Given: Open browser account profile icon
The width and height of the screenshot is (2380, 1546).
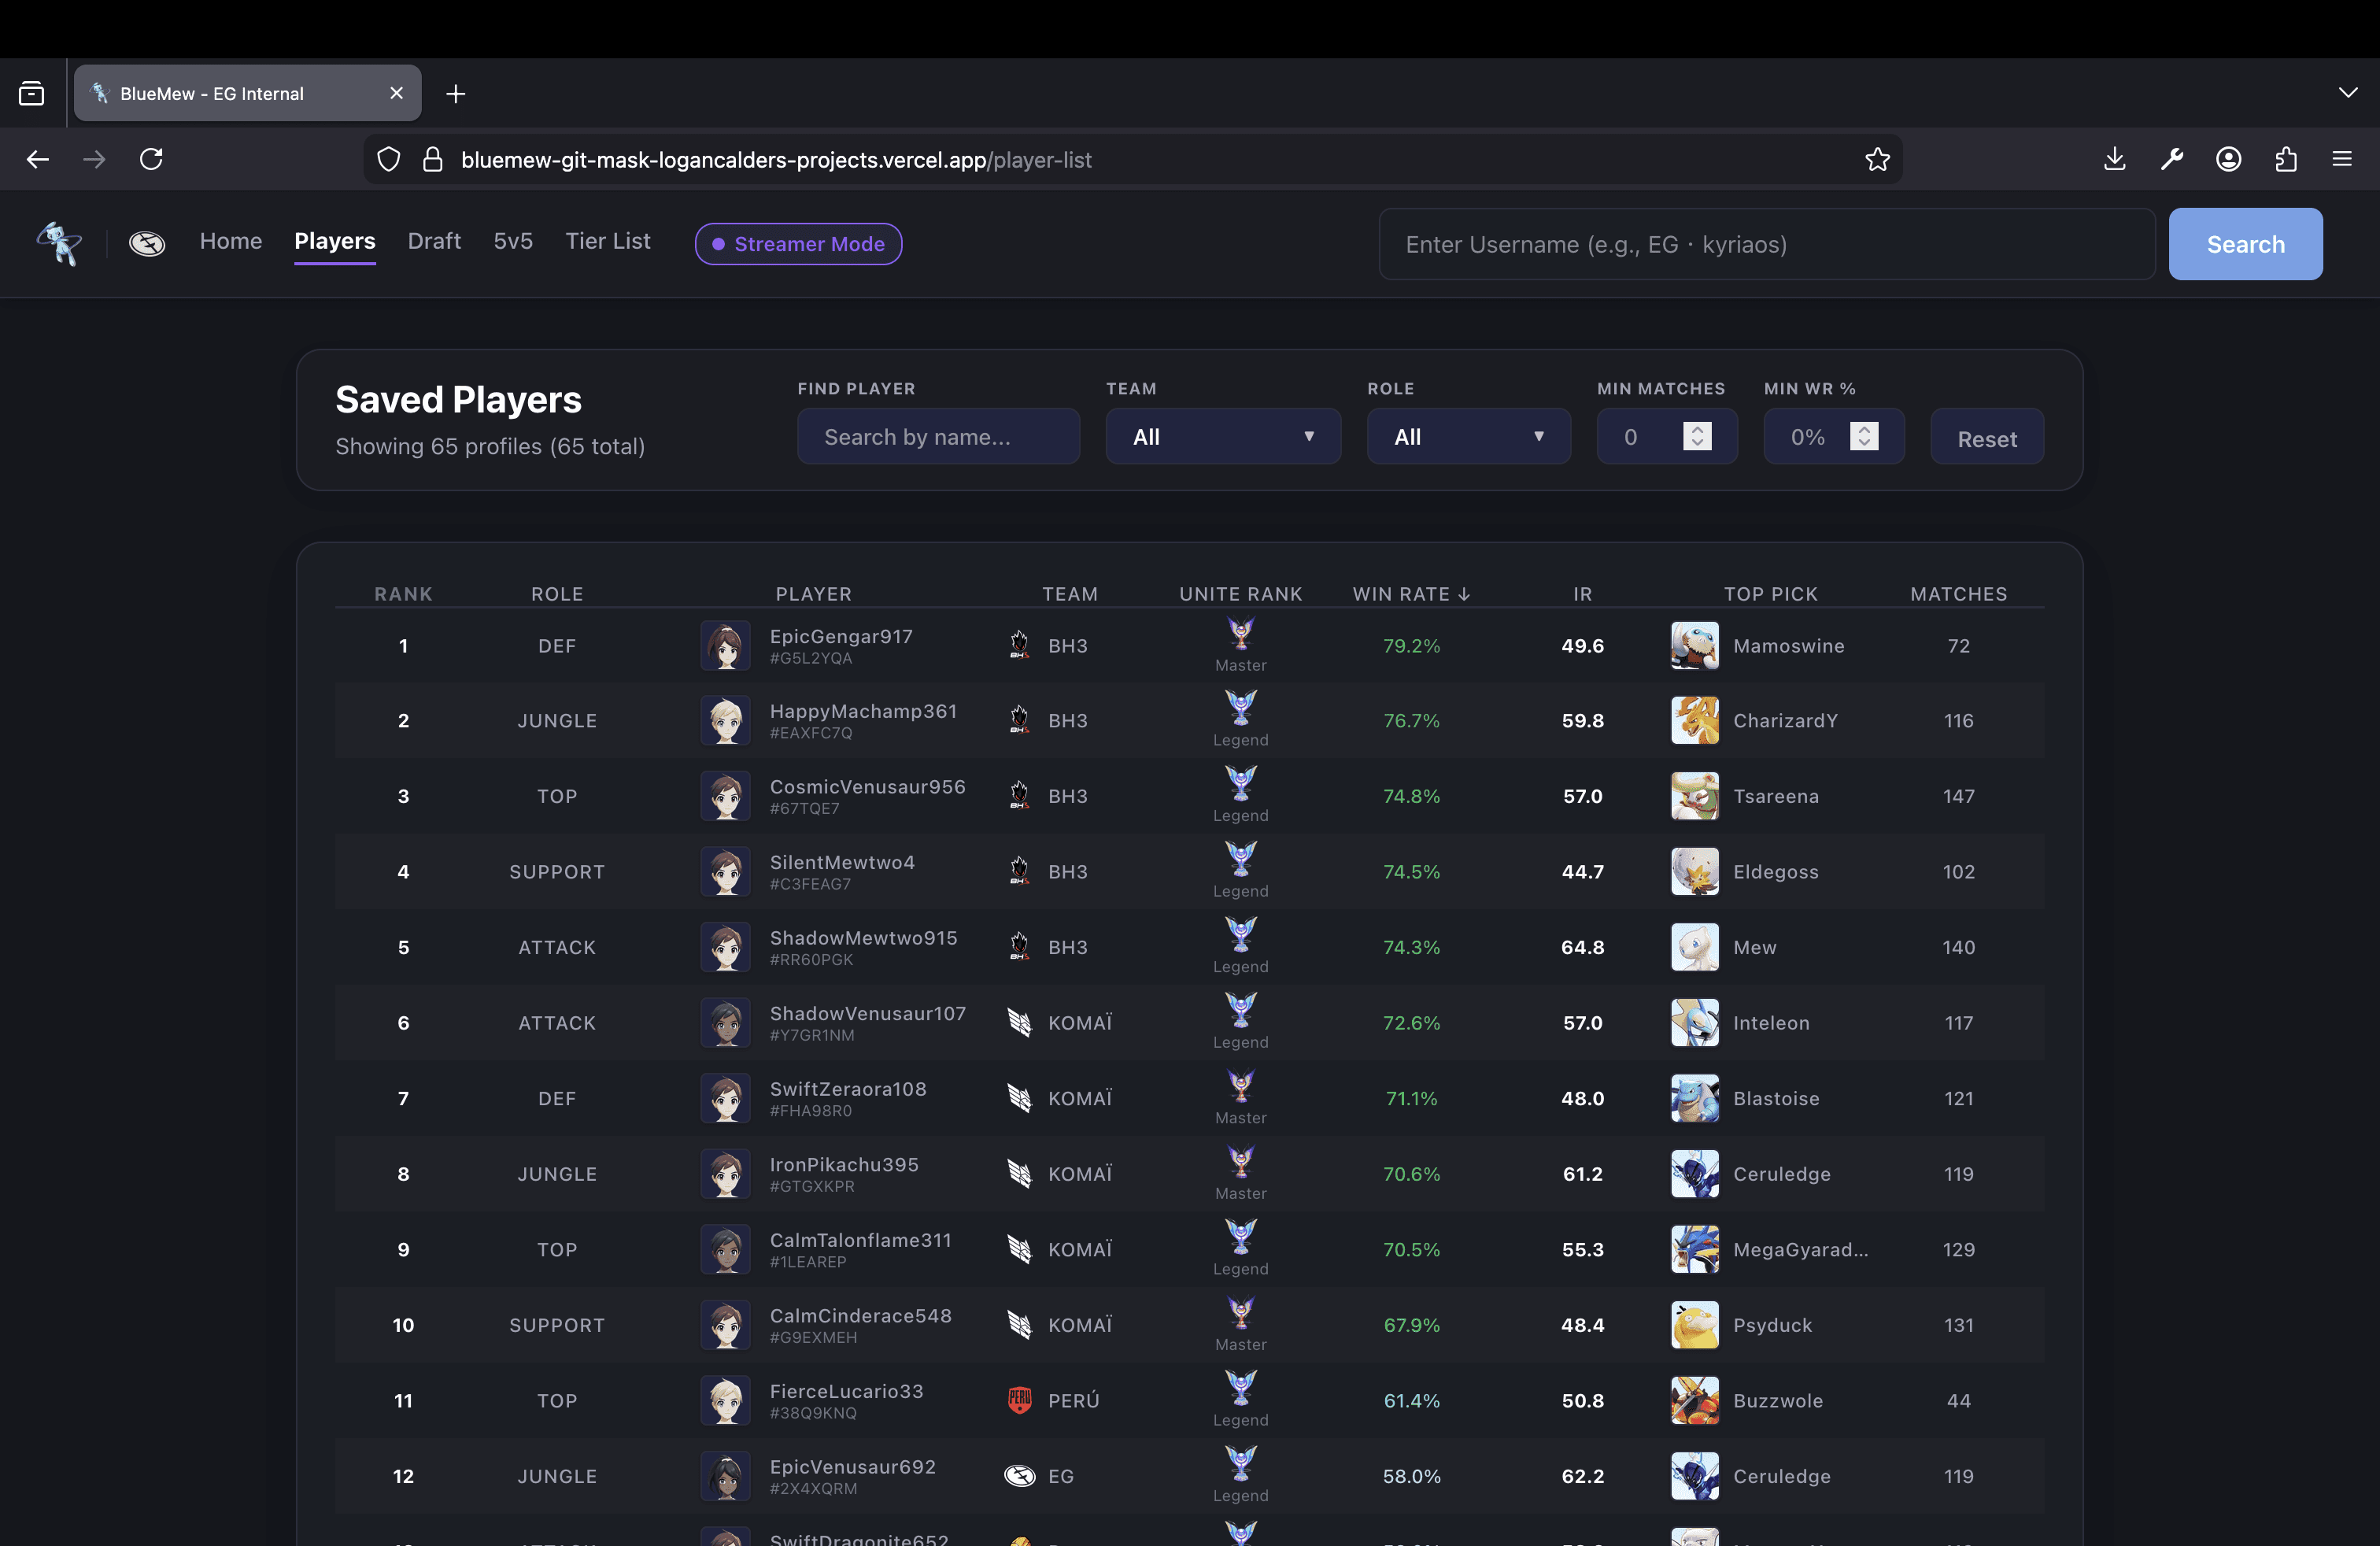Looking at the screenshot, I should (x=2228, y=159).
